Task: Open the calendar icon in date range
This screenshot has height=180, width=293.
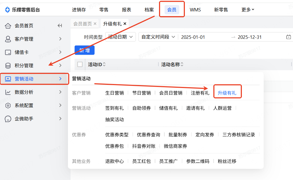Action: coord(288,37)
